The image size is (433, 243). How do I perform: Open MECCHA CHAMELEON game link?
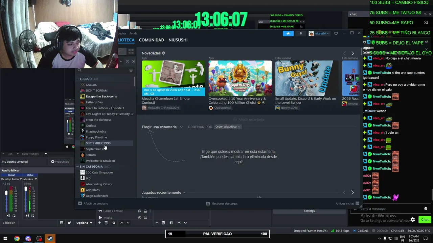[x=160, y=108]
